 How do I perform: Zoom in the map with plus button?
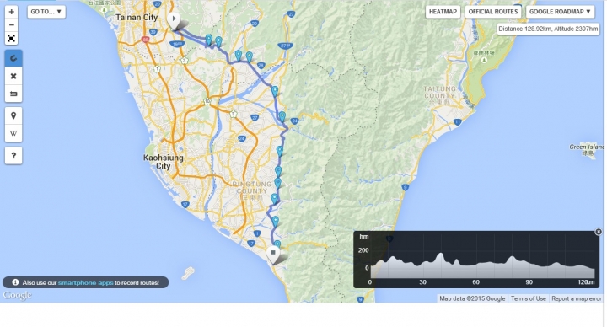(12, 12)
